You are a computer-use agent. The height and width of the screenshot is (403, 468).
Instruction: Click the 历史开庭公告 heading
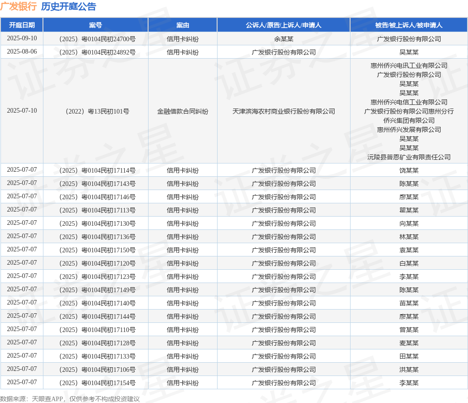pos(69,6)
